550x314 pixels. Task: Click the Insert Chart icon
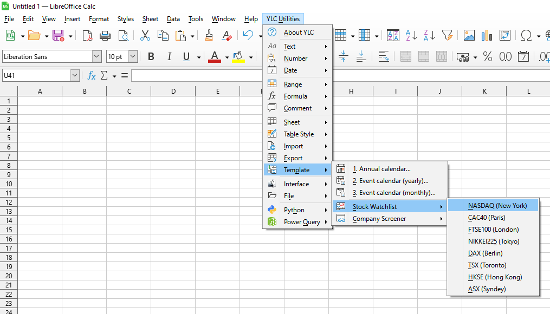point(487,35)
